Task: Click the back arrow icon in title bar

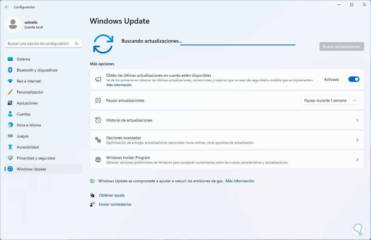Action: tap(7, 7)
